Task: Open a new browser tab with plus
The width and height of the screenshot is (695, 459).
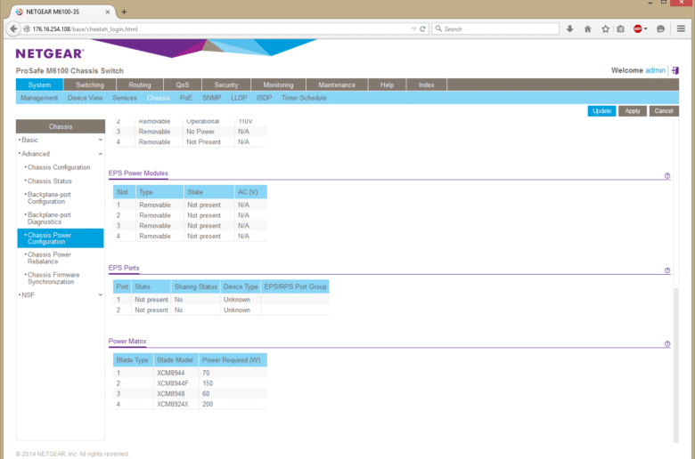Action: click(x=124, y=12)
